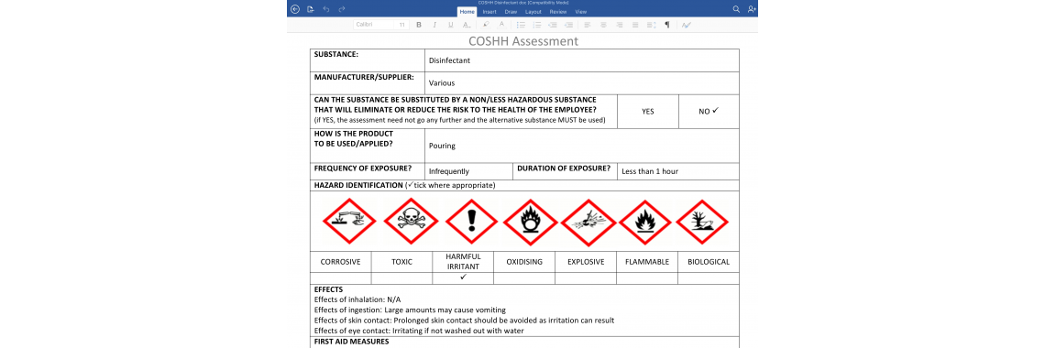1045x348 pixels.
Task: Click the tick under Harmful Irritant
Action: [463, 277]
